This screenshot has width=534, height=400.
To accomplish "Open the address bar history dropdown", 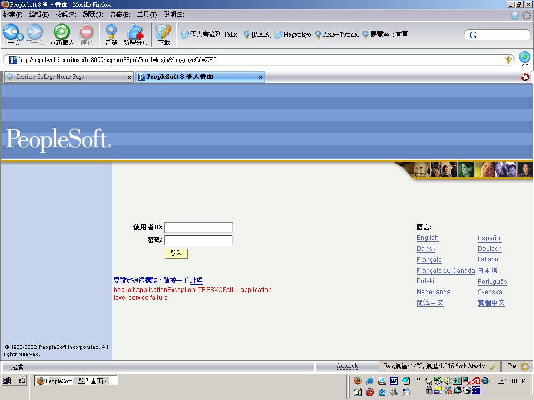I will (508, 60).
